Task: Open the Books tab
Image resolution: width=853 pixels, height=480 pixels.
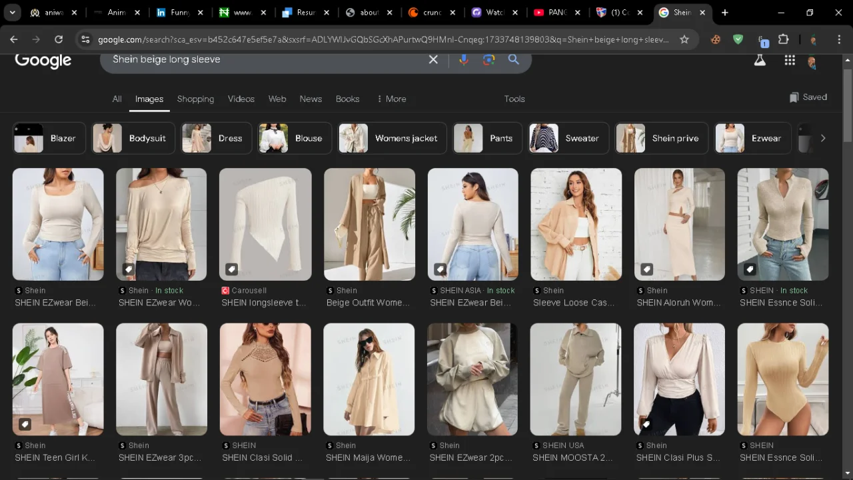Action: point(347,99)
